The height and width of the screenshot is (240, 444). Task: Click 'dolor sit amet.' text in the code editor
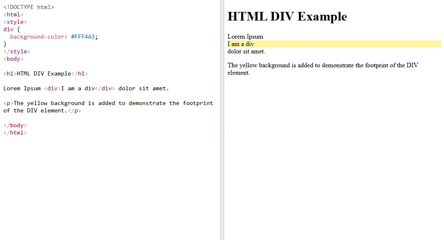[x=143, y=88]
